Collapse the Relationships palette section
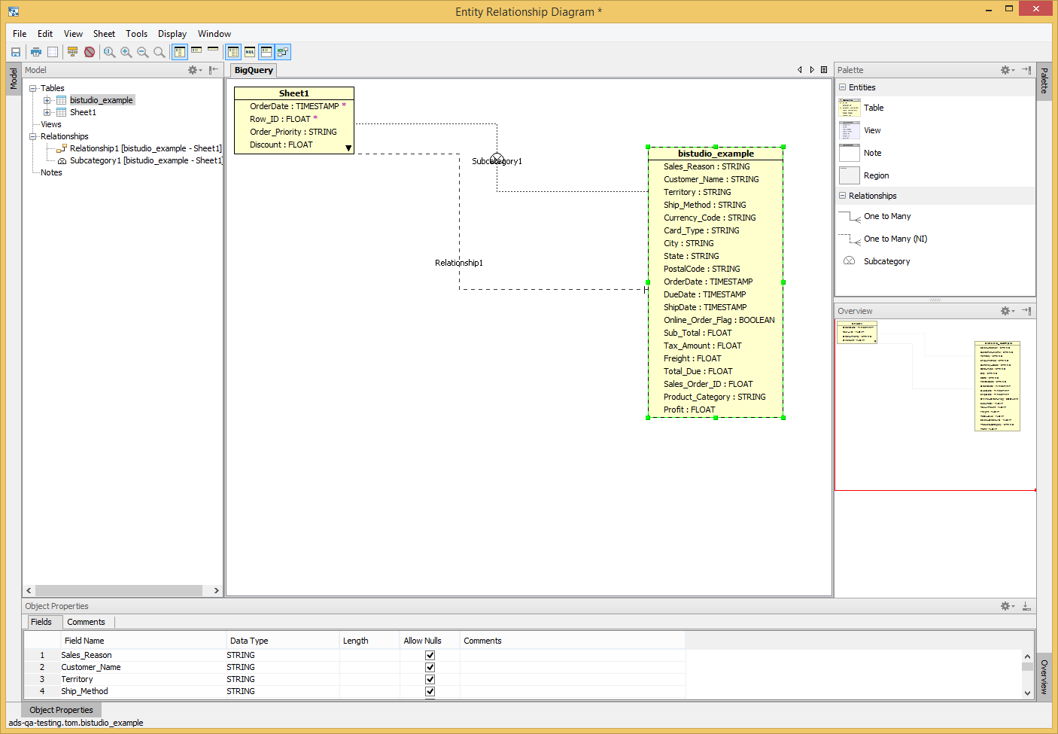Viewport: 1058px width, 734px height. 843,196
